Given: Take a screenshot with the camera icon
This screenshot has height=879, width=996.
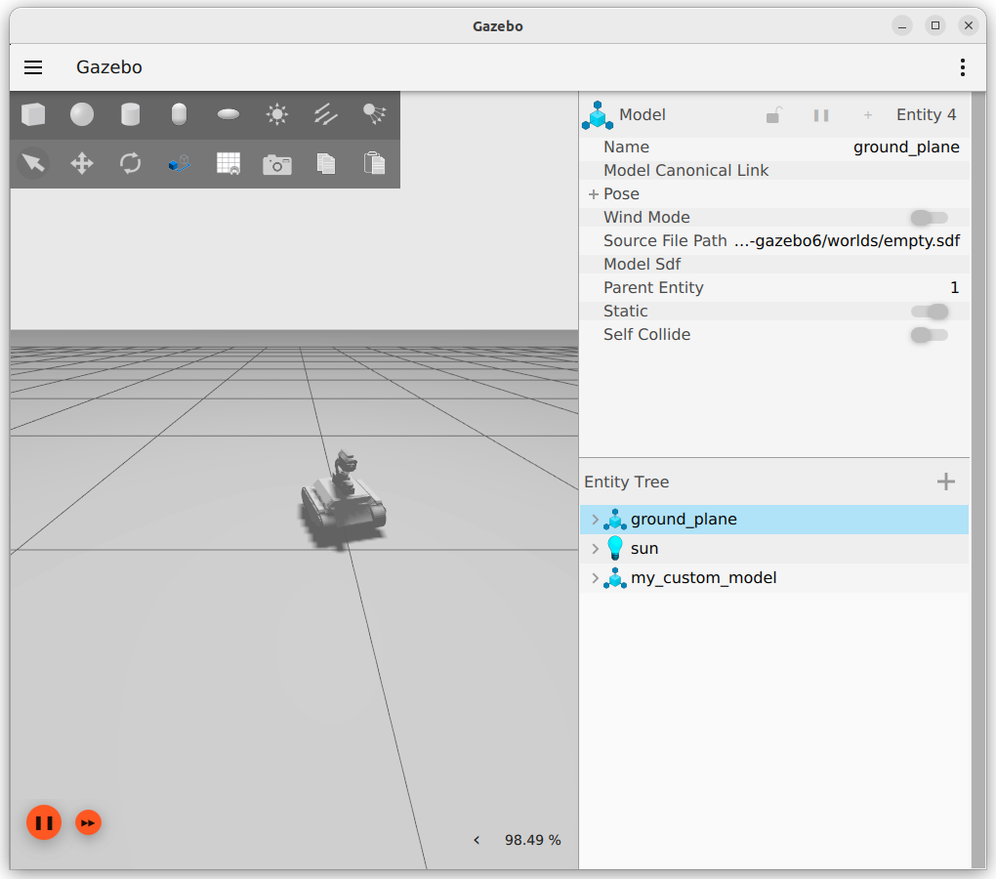Looking at the screenshot, I should 277,164.
